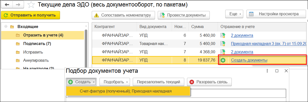Click the forward navigation arrow

[18, 5]
